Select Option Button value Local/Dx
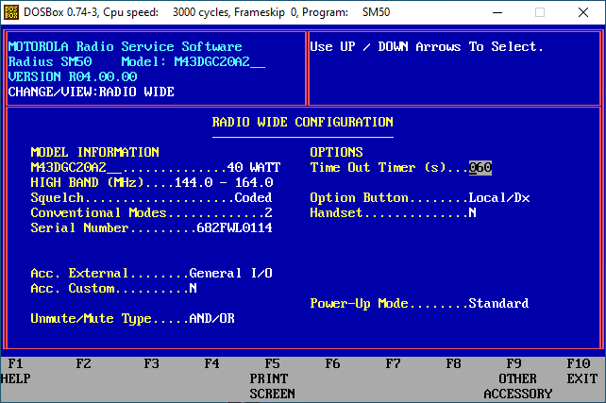 [x=499, y=198]
